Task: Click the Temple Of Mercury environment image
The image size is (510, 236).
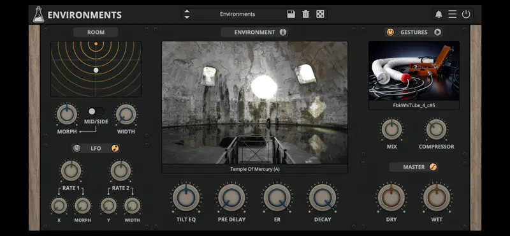Action: tap(254, 103)
